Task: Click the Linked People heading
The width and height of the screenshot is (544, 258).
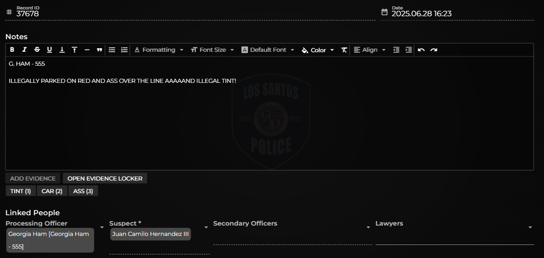Action: (32, 213)
